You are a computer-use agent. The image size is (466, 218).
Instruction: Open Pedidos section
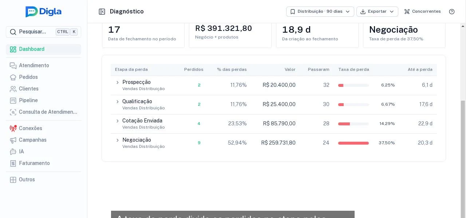[x=43, y=77]
